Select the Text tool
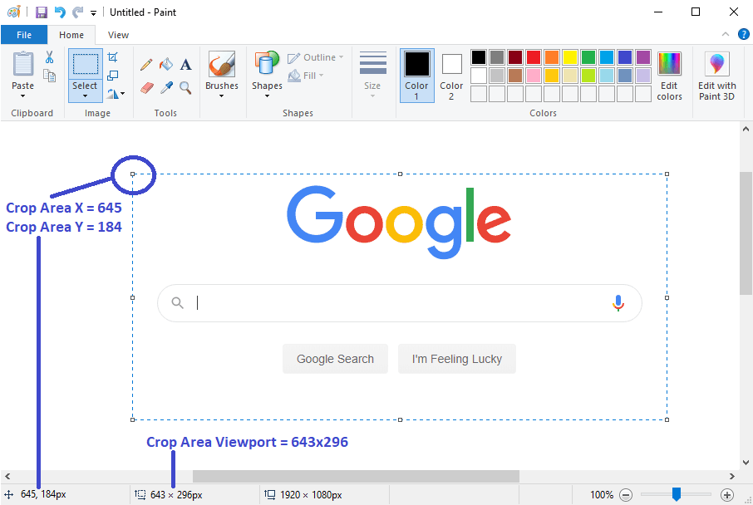Screen dimensions: 753x505 point(186,64)
